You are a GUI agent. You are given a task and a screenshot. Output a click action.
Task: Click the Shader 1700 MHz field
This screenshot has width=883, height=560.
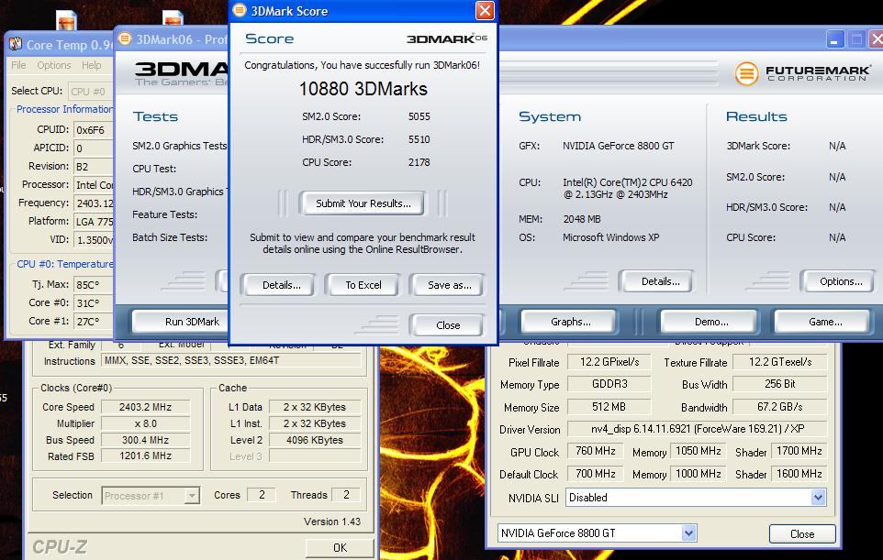coord(799,451)
